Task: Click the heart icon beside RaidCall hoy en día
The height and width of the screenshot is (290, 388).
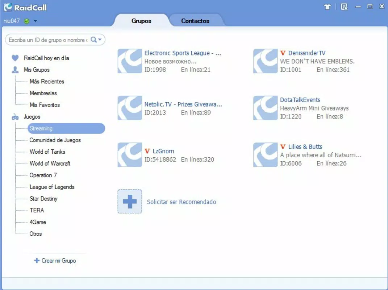Action: coord(15,58)
